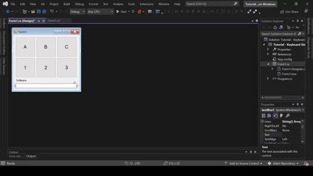Click the Text property value field
This screenshot has width=313, height=176.
click(x=291, y=135)
